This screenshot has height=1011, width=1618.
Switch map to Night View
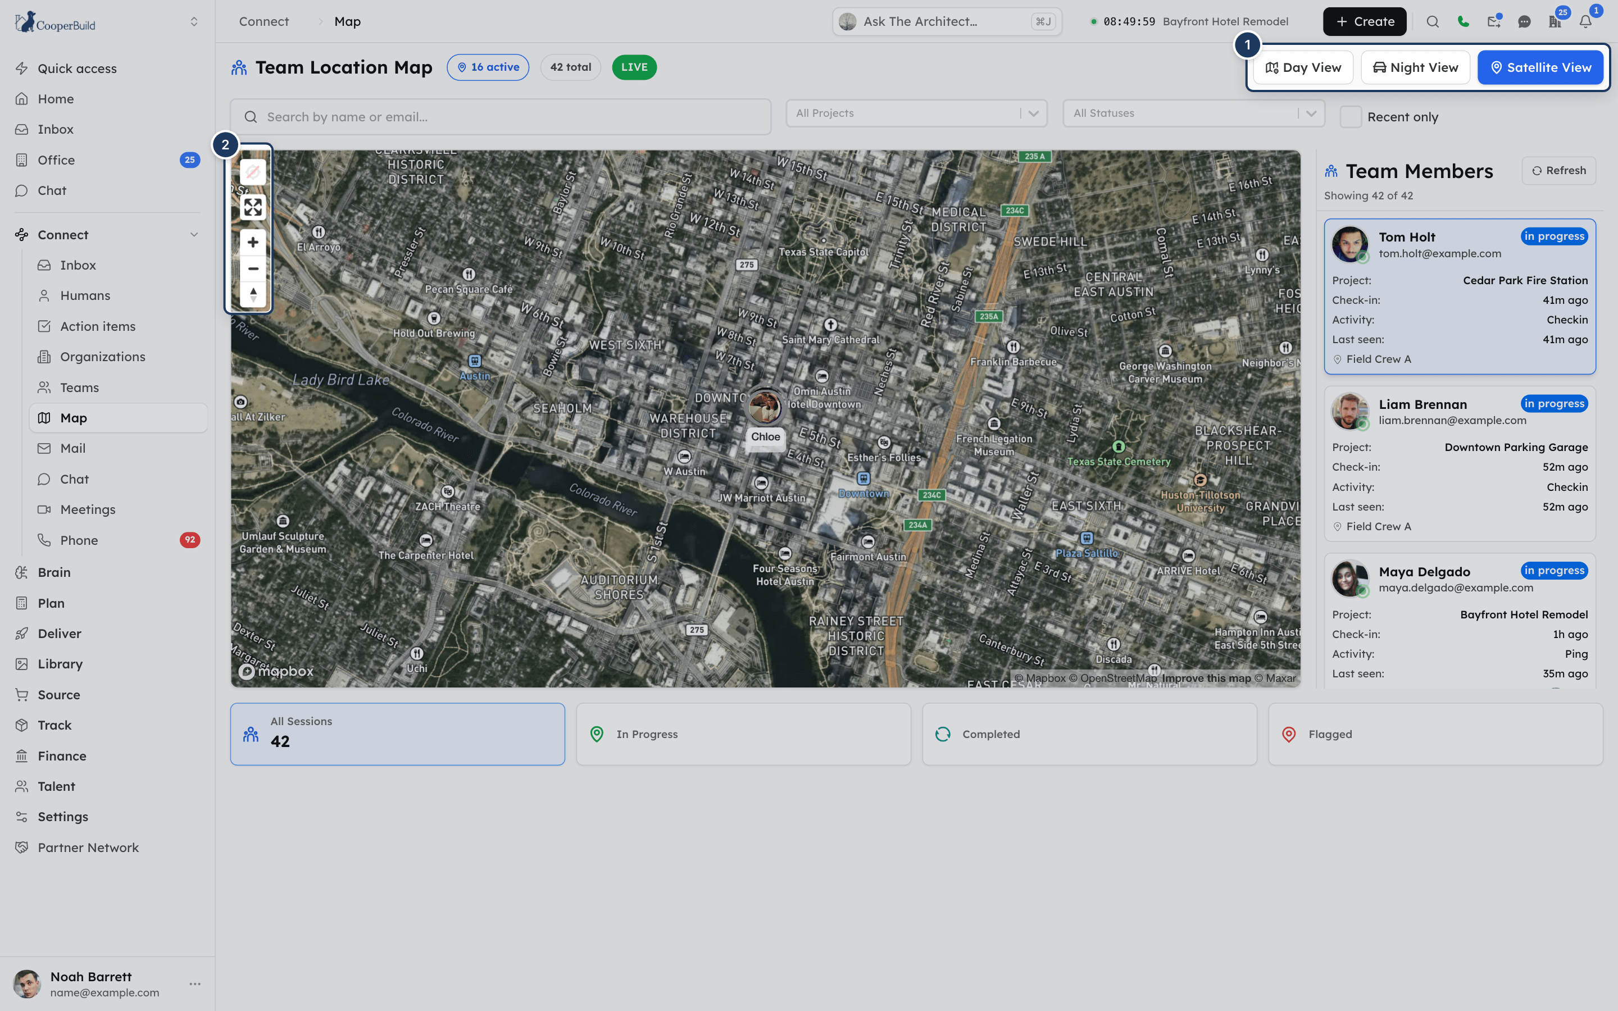pos(1415,67)
